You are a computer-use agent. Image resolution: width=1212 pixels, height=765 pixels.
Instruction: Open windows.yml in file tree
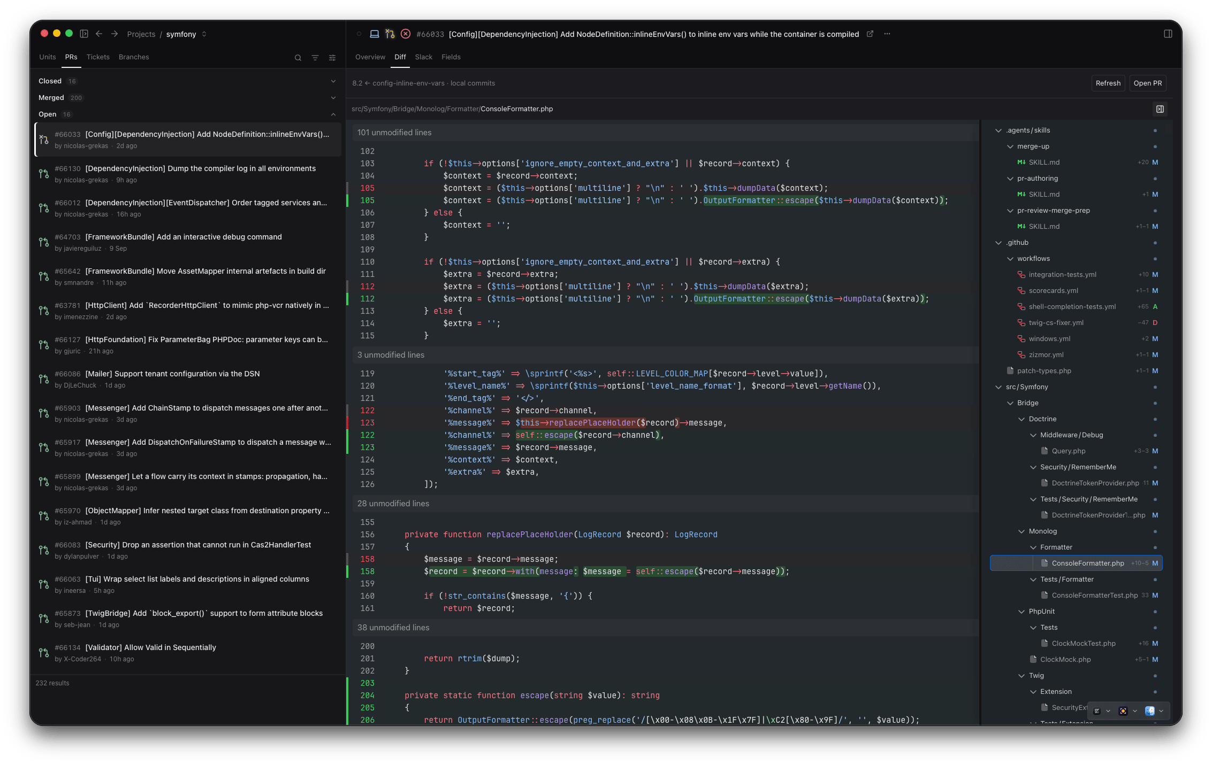[x=1076, y=339]
